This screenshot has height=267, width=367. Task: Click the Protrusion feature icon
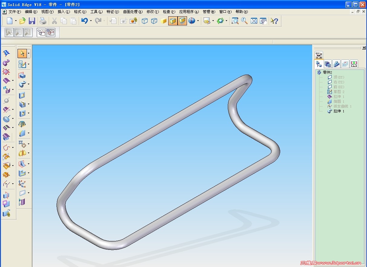(x=22, y=75)
